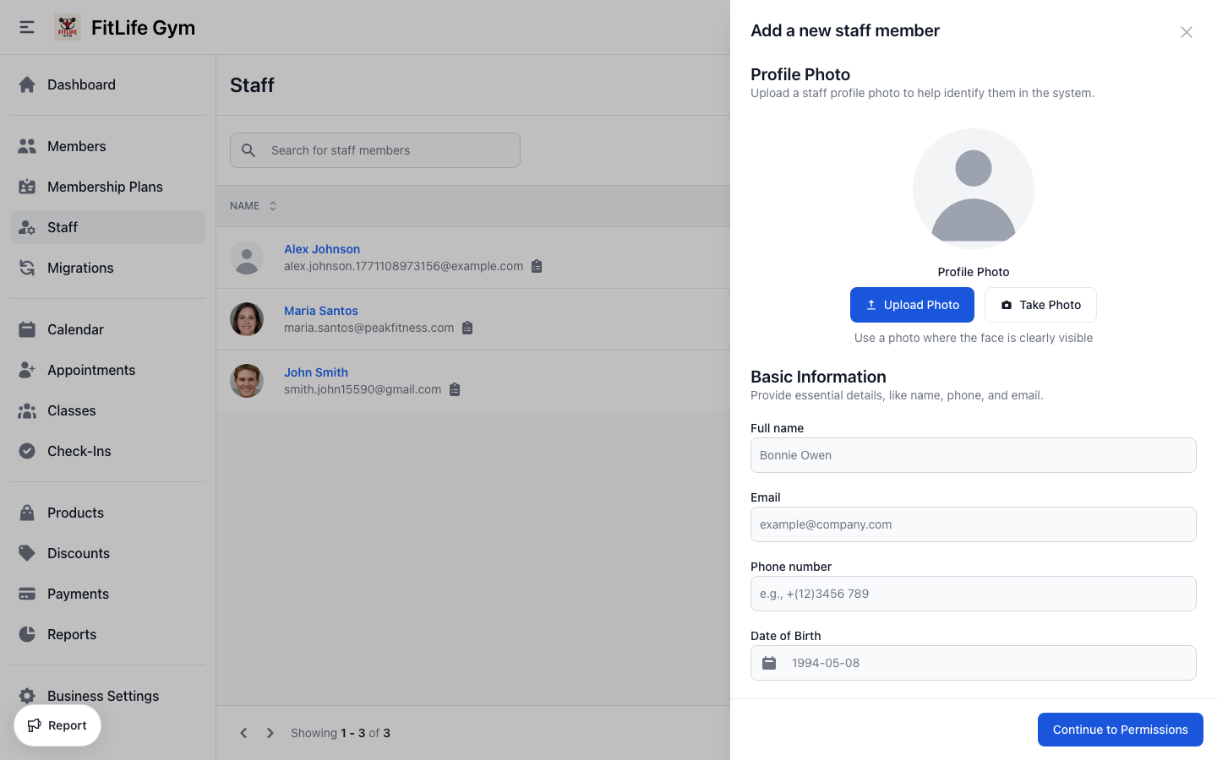This screenshot has height=760, width=1217.
Task: Open Business Settings gear icon
Action: (28, 695)
